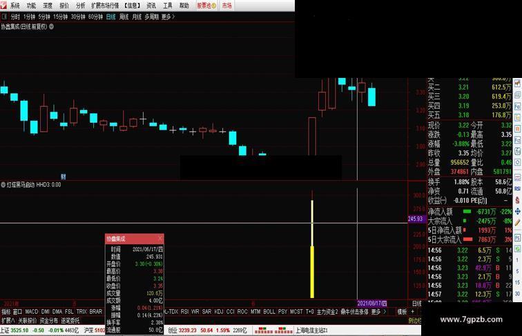Click the 市场 button
522x336 pixels.
click(x=226, y=6)
